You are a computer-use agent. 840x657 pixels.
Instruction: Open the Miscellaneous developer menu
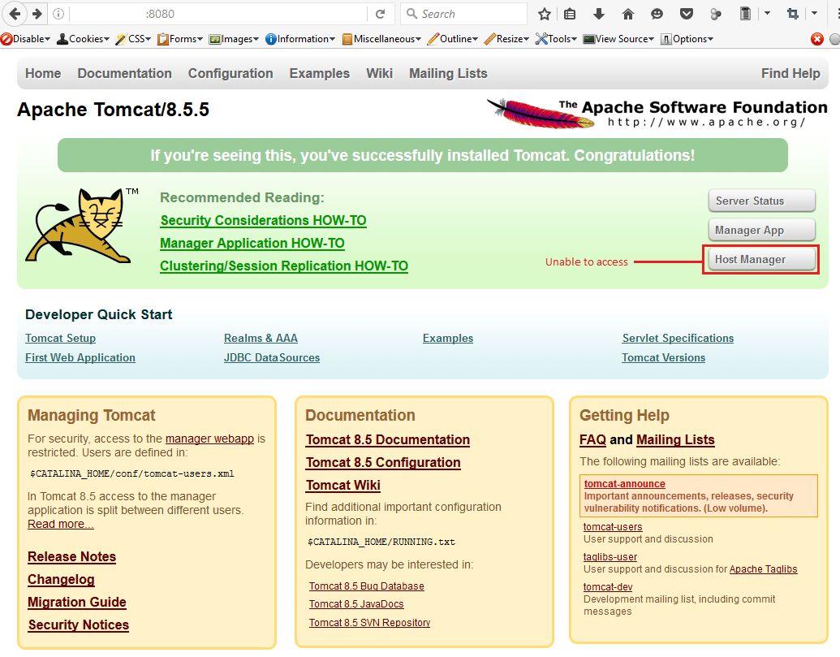[x=381, y=39]
